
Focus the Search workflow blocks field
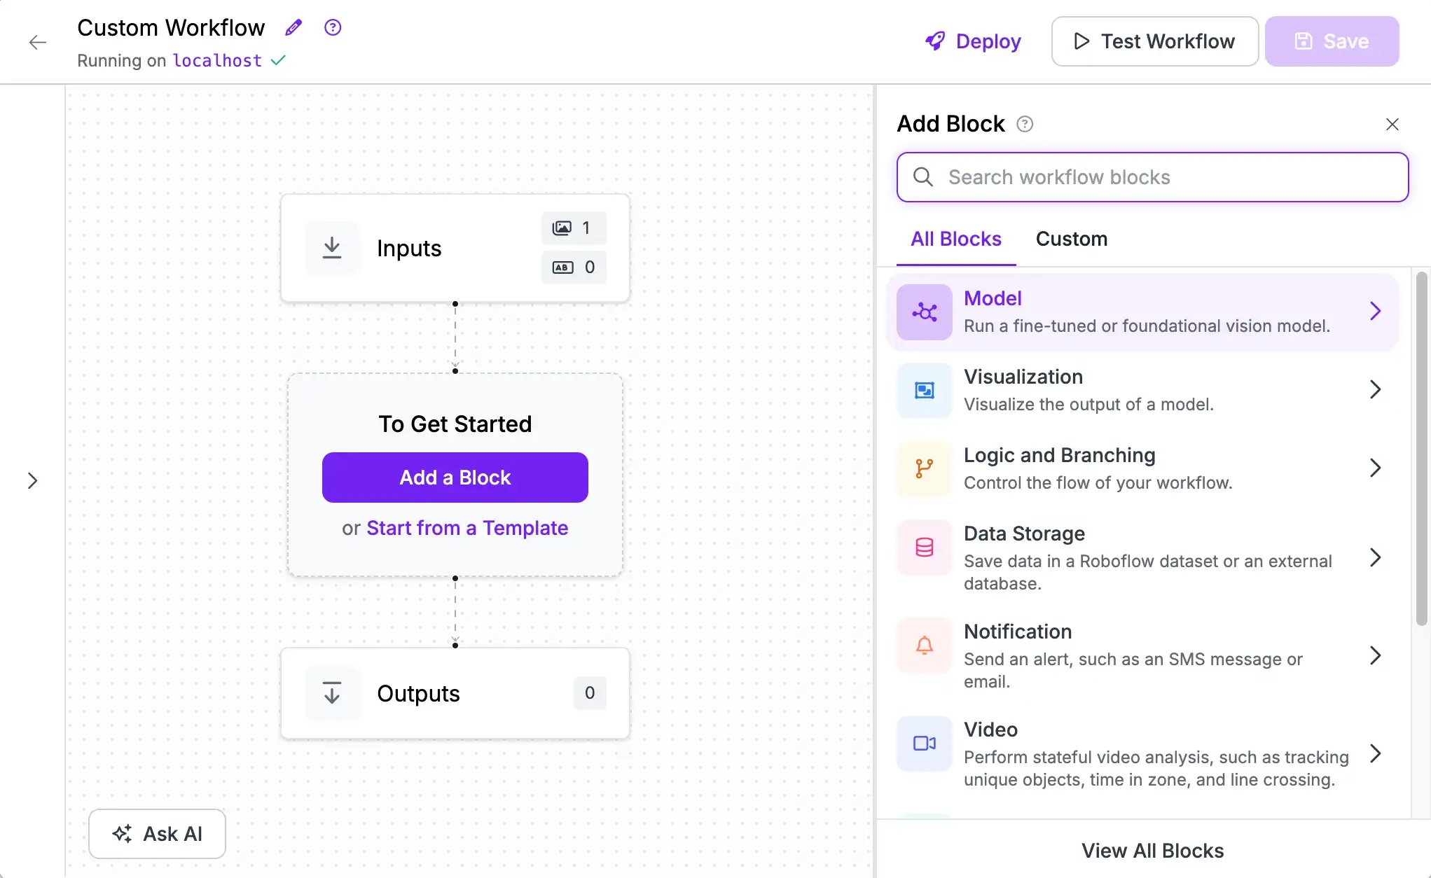click(x=1152, y=177)
